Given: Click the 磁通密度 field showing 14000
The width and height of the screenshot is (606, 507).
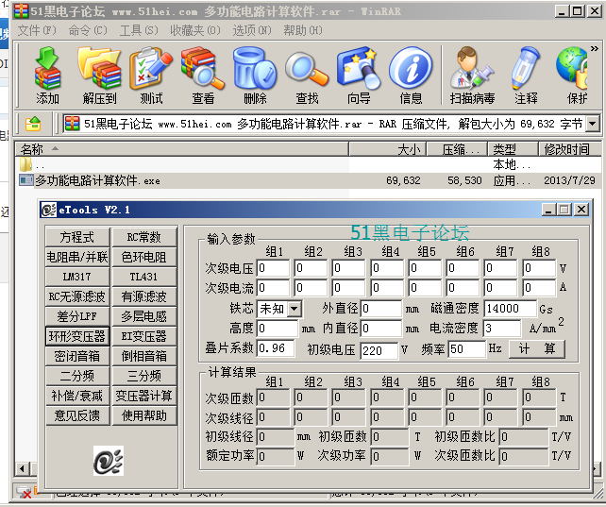Looking at the screenshot, I should coord(510,309).
